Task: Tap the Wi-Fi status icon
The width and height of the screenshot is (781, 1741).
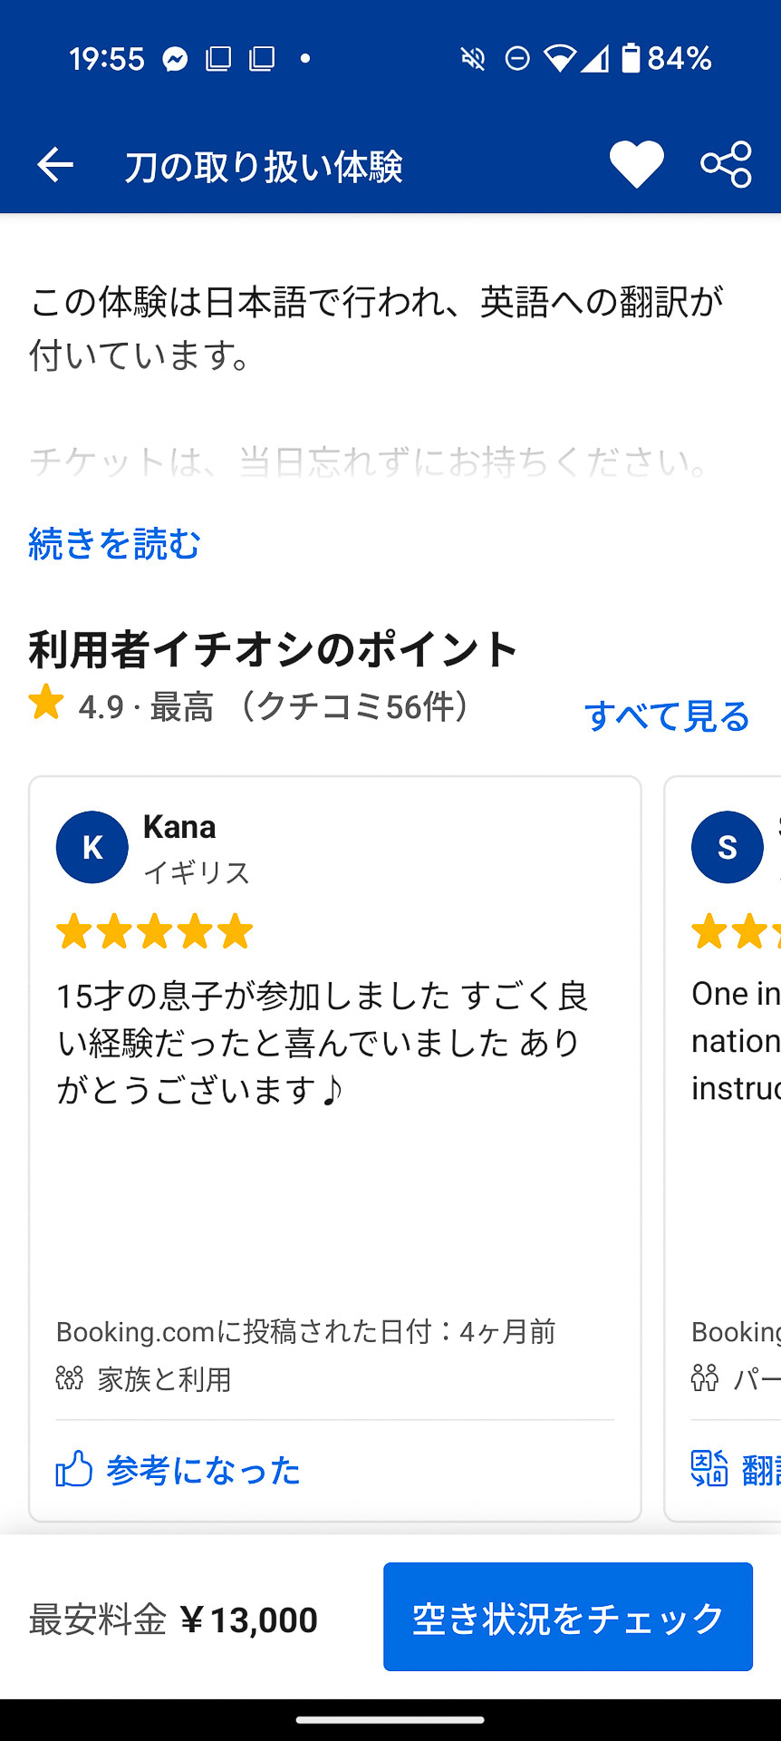Action: (561, 58)
